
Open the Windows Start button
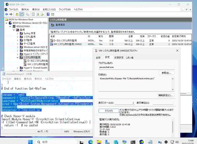tap(30, 142)
